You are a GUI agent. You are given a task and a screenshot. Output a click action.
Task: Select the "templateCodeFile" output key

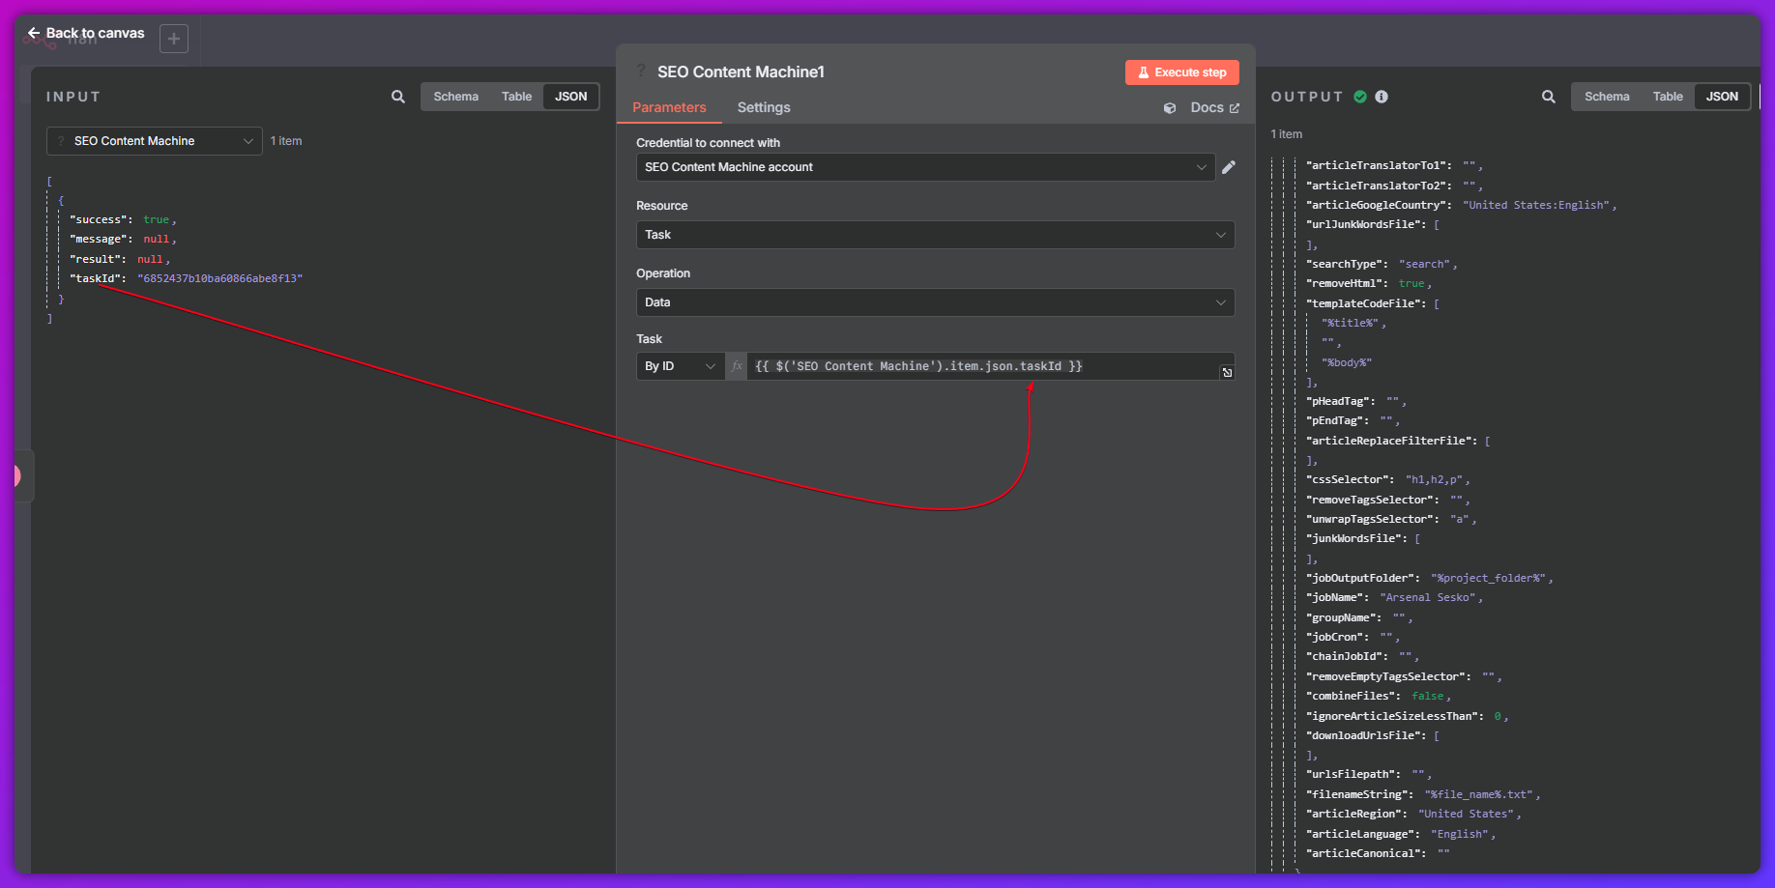click(1366, 303)
